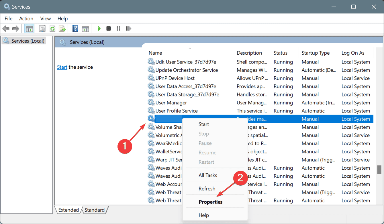Open the Properties toolbar icon
The height and width of the screenshot is (224, 384).
point(42,29)
